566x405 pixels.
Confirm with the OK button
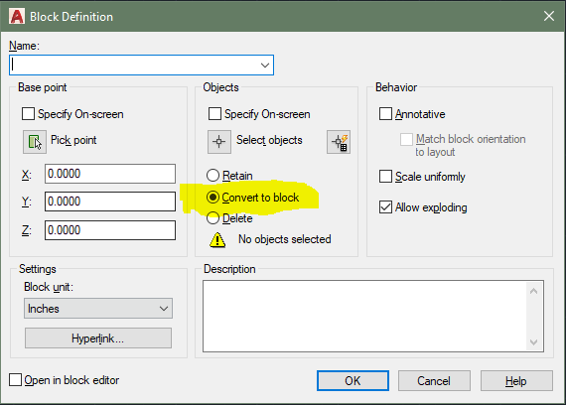click(353, 381)
